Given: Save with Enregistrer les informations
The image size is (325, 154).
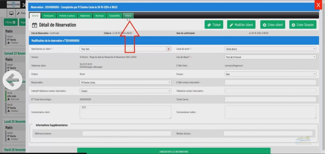Looking at the screenshot, I should [x=174, y=151].
